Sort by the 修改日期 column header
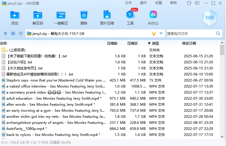The height and width of the screenshot is (146, 226). point(189,43)
